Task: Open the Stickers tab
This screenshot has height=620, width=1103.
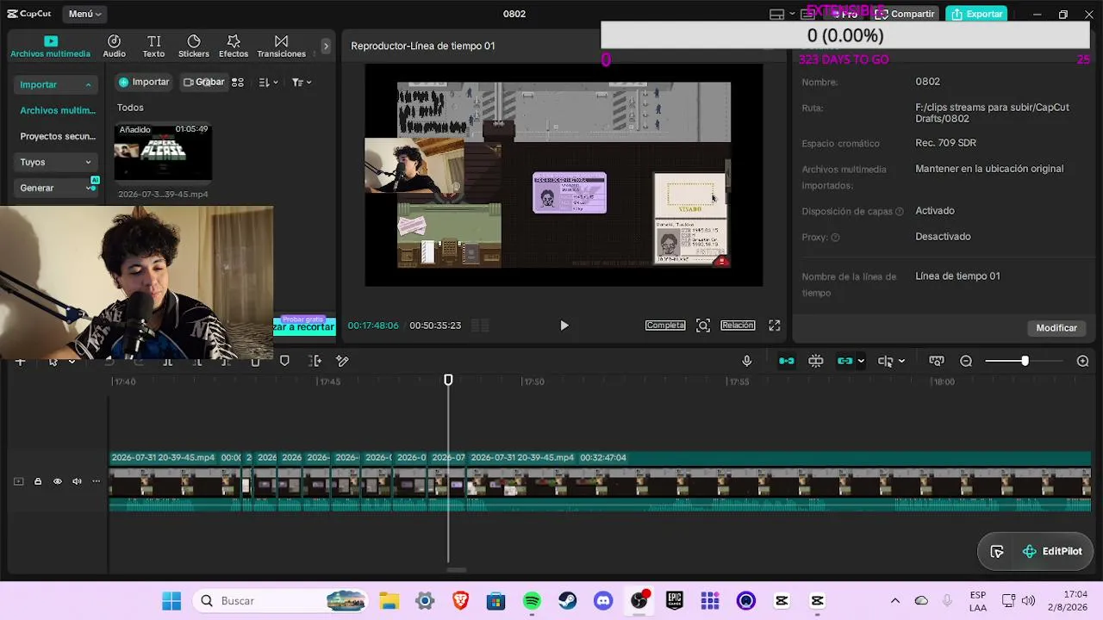Action: click(x=194, y=46)
